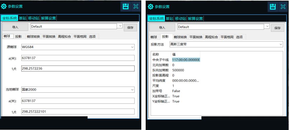The height and width of the screenshot is (130, 289).
Task: Click 平均纬度 value 000:00:00.0000...
Action: (185, 80)
